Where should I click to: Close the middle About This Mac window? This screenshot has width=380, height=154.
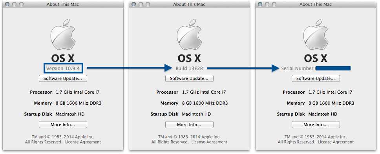134,4
